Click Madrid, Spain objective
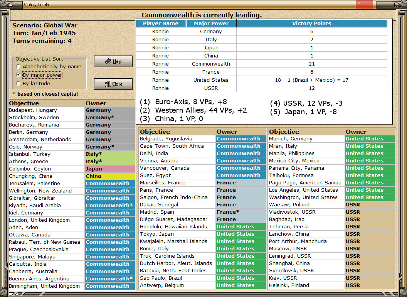Image resolution: width=407 pixels, height=297 pixels. 177,212
